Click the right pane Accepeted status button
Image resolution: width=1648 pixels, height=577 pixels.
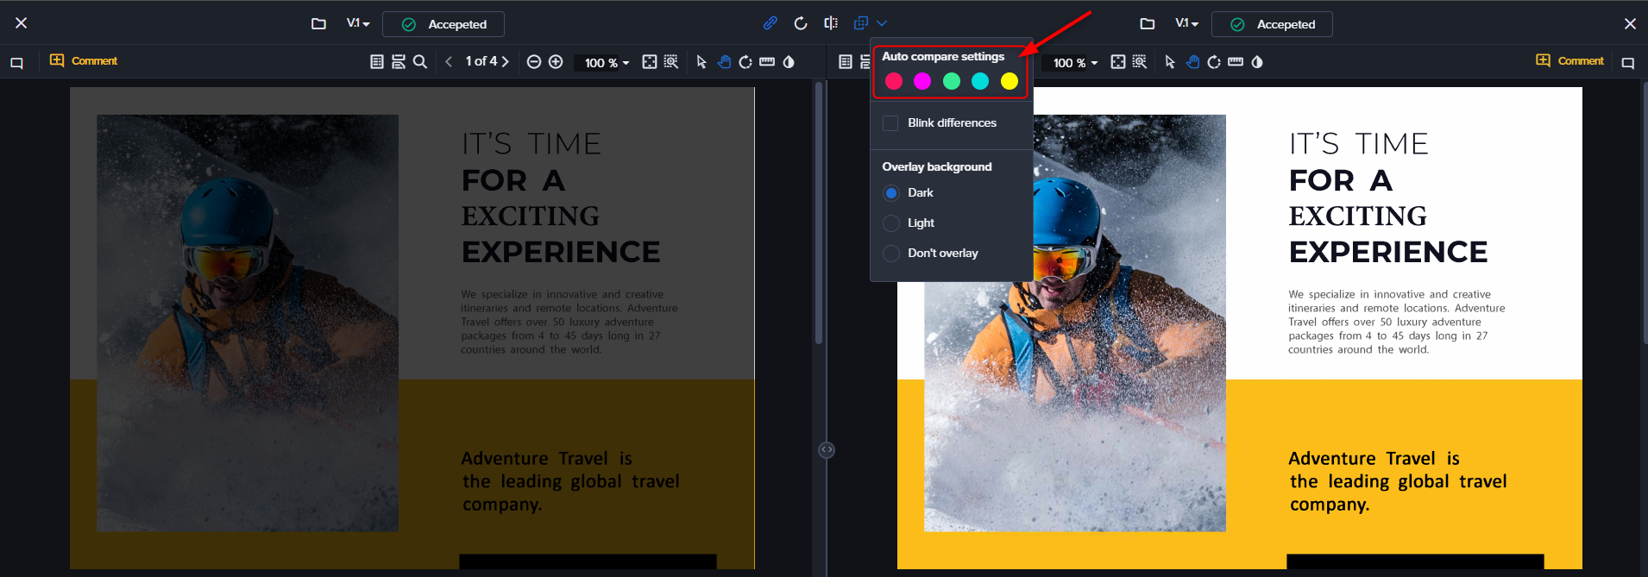coord(1271,24)
